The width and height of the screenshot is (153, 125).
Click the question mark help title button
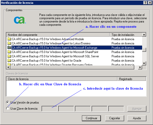coord(145,3)
